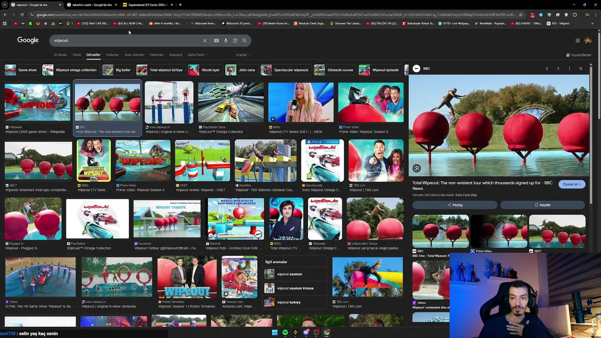Open the Google apps grid

point(578,40)
